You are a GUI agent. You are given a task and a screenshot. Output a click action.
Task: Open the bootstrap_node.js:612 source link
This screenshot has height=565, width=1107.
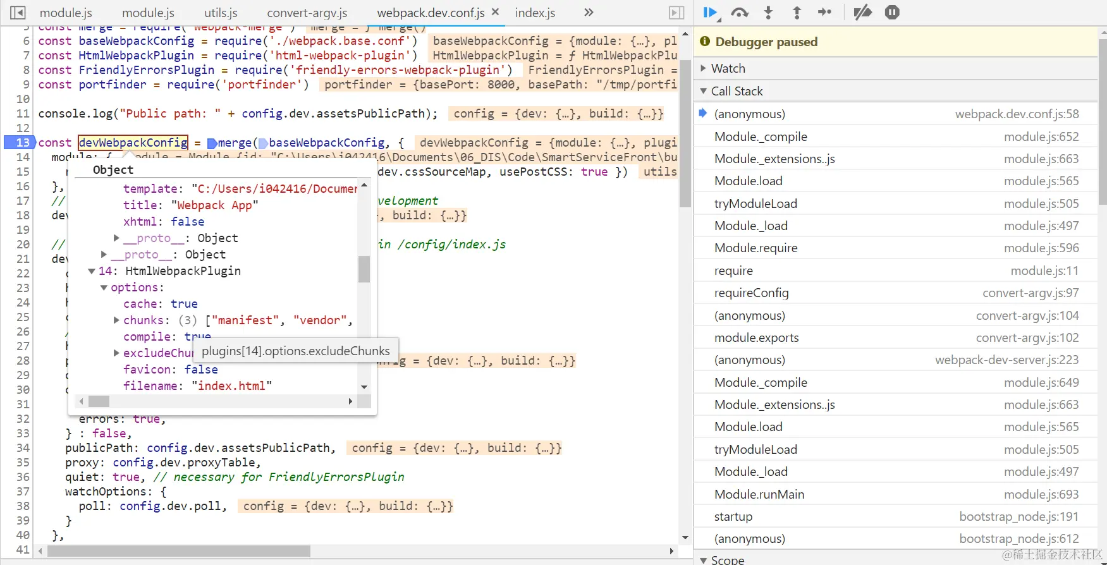click(x=1019, y=538)
